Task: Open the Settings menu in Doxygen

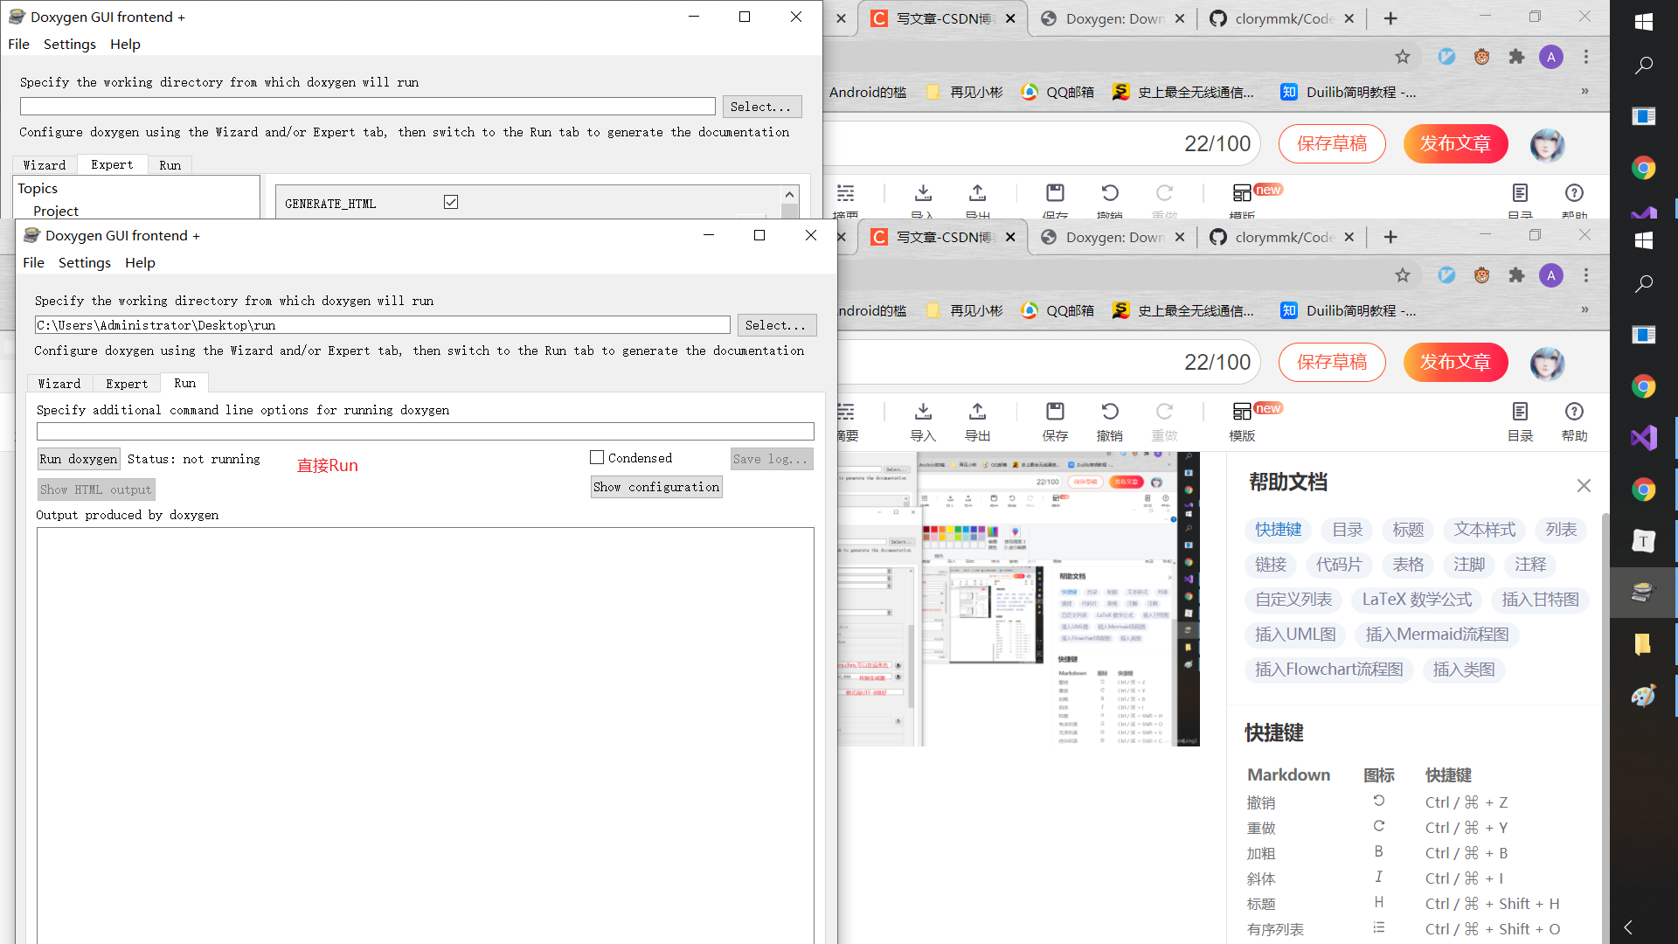Action: point(85,262)
